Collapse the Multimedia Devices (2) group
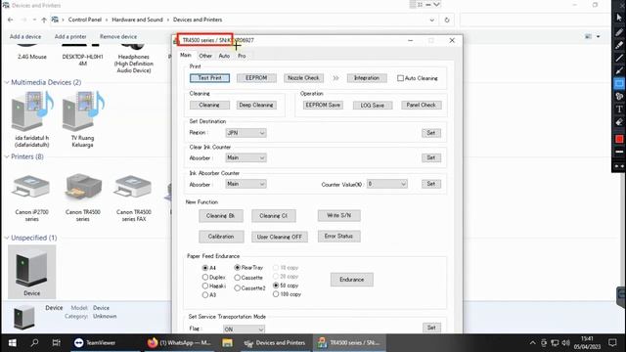The height and width of the screenshot is (352, 626). click(x=7, y=82)
